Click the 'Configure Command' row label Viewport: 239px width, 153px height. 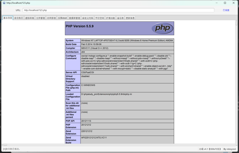[x=71, y=57]
